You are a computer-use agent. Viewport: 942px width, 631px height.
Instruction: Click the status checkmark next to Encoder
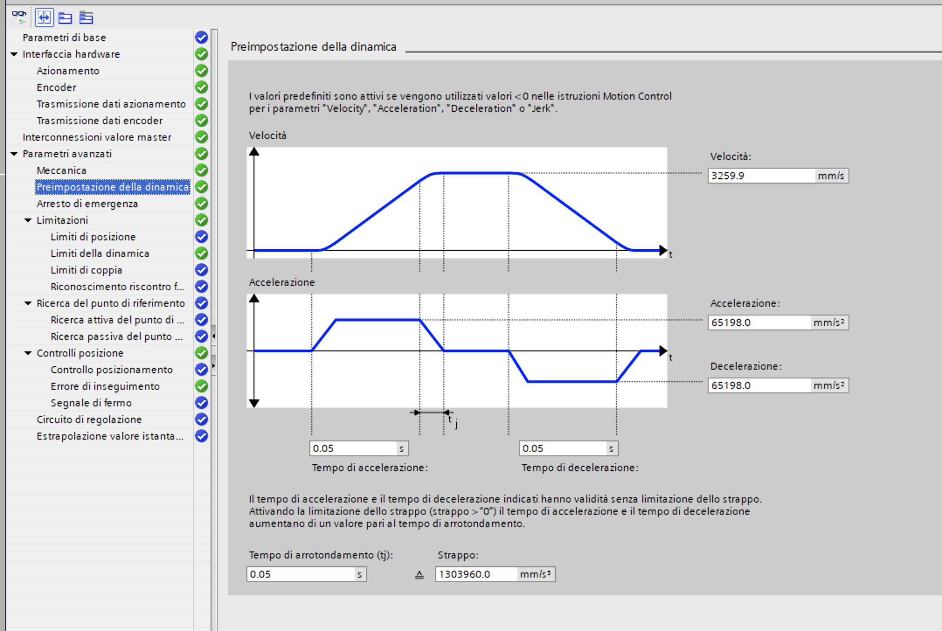pyautogui.click(x=201, y=87)
